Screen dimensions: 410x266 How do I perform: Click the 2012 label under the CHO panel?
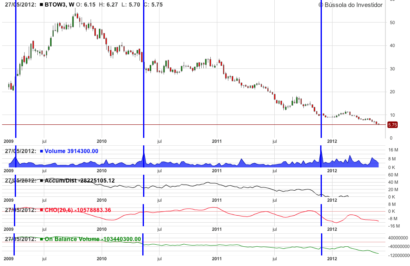pos(332,229)
